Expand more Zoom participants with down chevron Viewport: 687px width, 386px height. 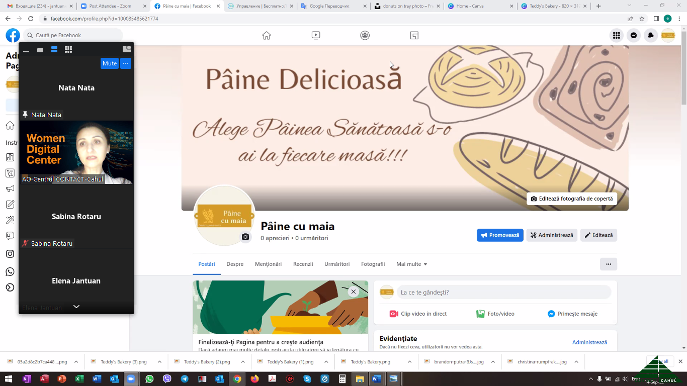[x=76, y=306]
